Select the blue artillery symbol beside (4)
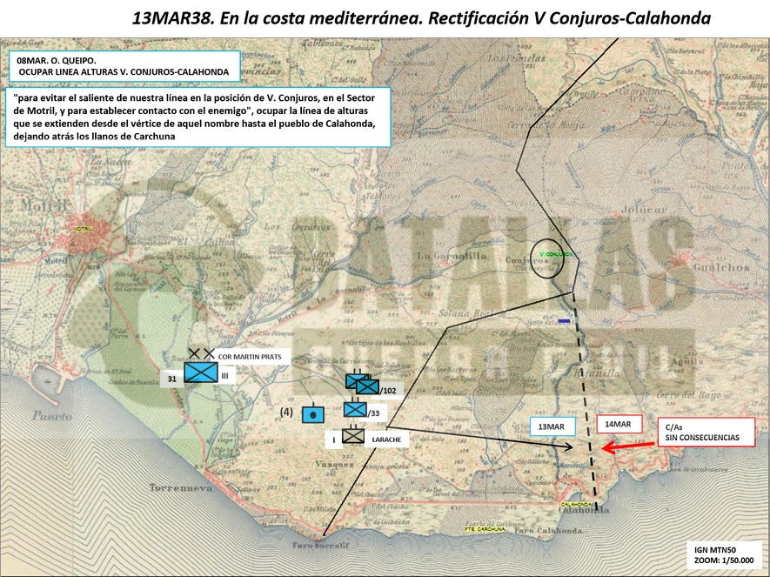Screen dimensions: 770x577 tap(313, 413)
